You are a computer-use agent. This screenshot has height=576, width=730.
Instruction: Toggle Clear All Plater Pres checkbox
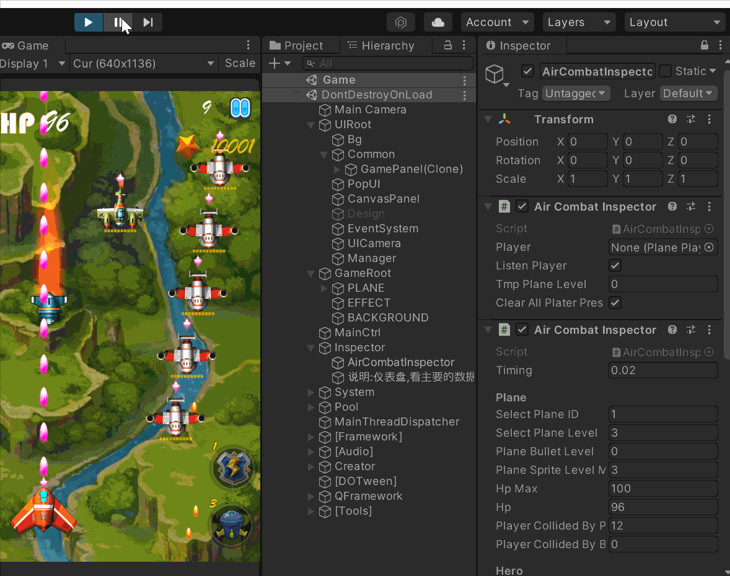[615, 303]
